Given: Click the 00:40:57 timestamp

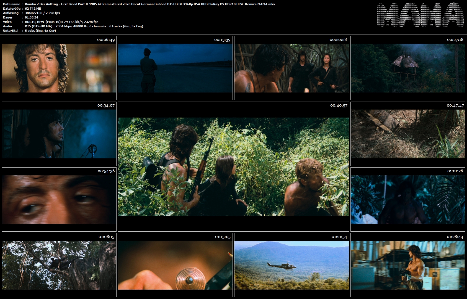Looking at the screenshot, I should click(x=339, y=105).
